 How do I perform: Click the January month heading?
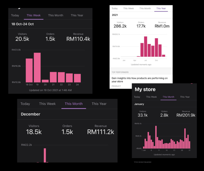[x=139, y=104]
